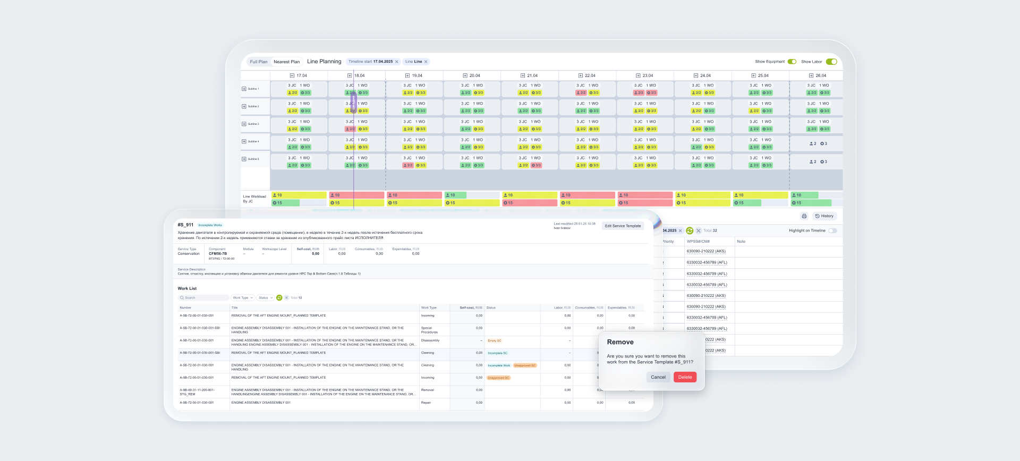Remove the Timeline start 17.04.2025 filter chip
This screenshot has width=1020, height=461.
tap(396, 62)
